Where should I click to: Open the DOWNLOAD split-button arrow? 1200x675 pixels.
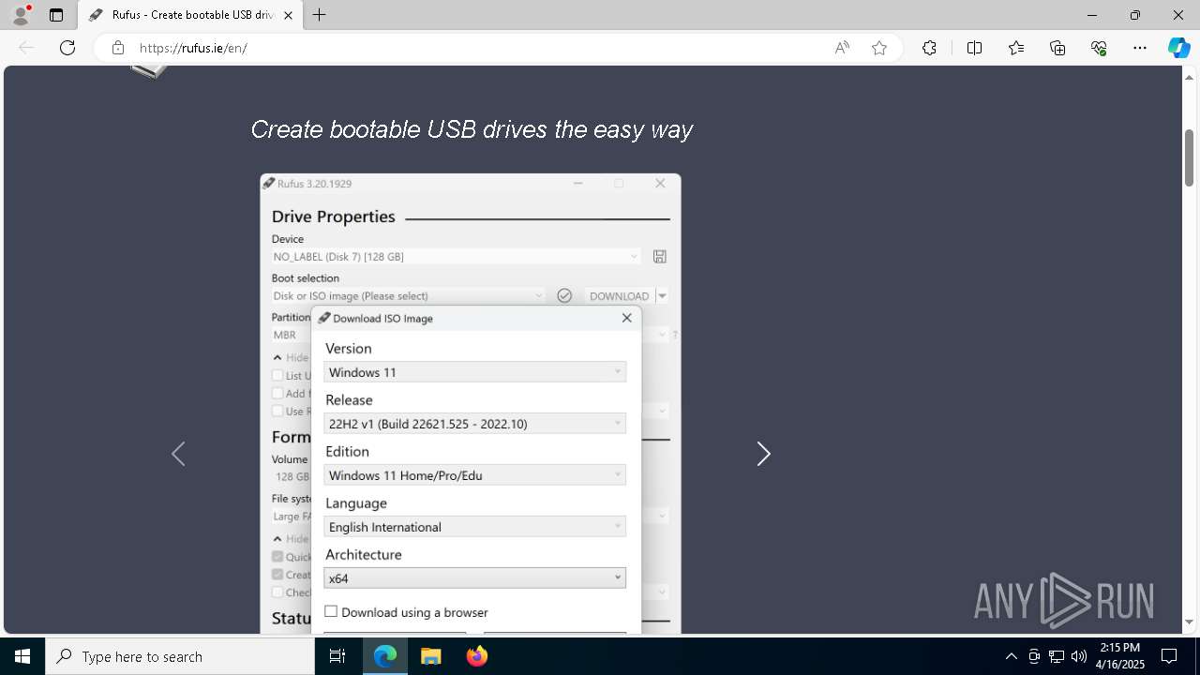tap(662, 295)
